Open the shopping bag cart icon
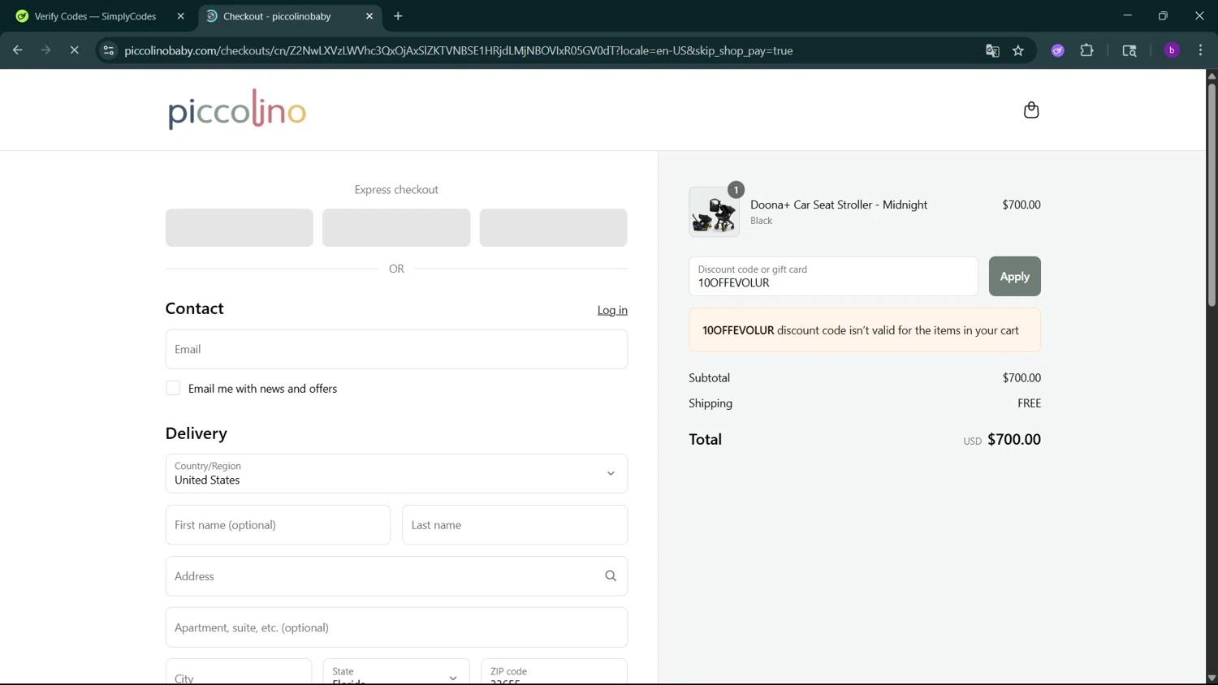 tap(1030, 110)
